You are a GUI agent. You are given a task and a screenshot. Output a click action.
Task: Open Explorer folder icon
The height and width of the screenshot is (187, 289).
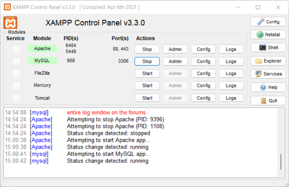[x=268, y=61]
